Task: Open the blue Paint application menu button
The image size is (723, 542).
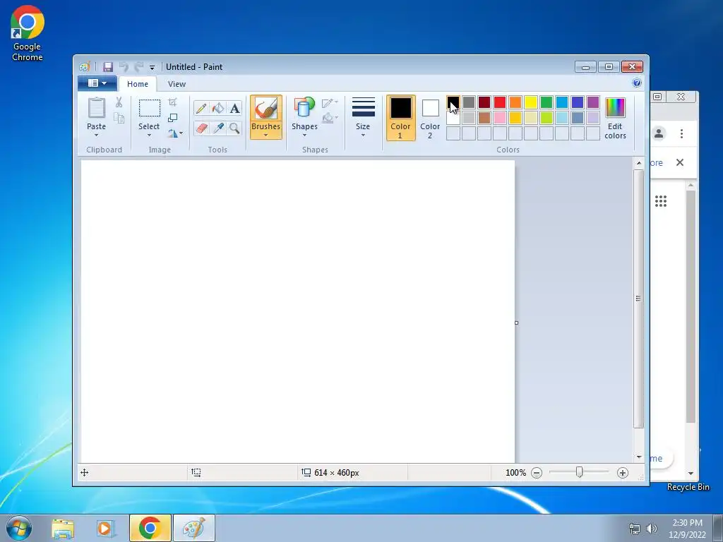Action: (97, 83)
